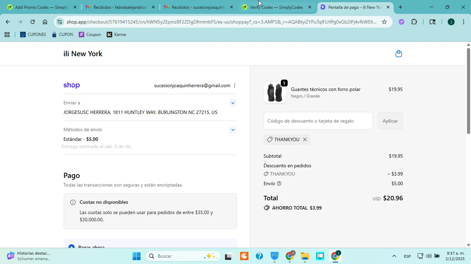Switch to Verify Codes SimplyCodes tab
Image resolution: width=471 pixels, height=264 pixels.
coord(276,7)
